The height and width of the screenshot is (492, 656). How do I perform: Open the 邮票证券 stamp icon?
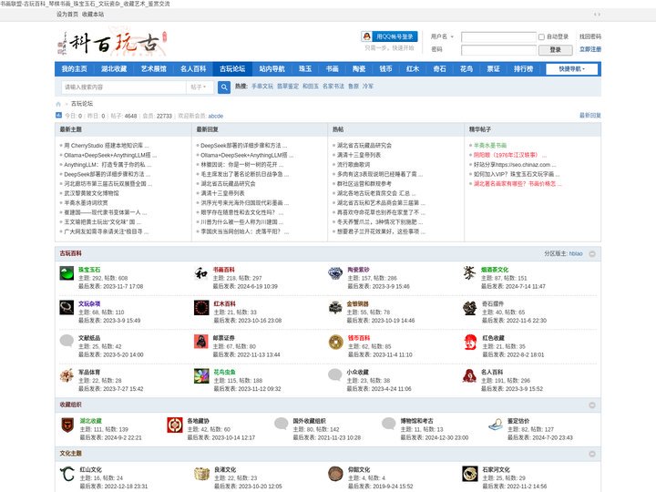[201, 342]
